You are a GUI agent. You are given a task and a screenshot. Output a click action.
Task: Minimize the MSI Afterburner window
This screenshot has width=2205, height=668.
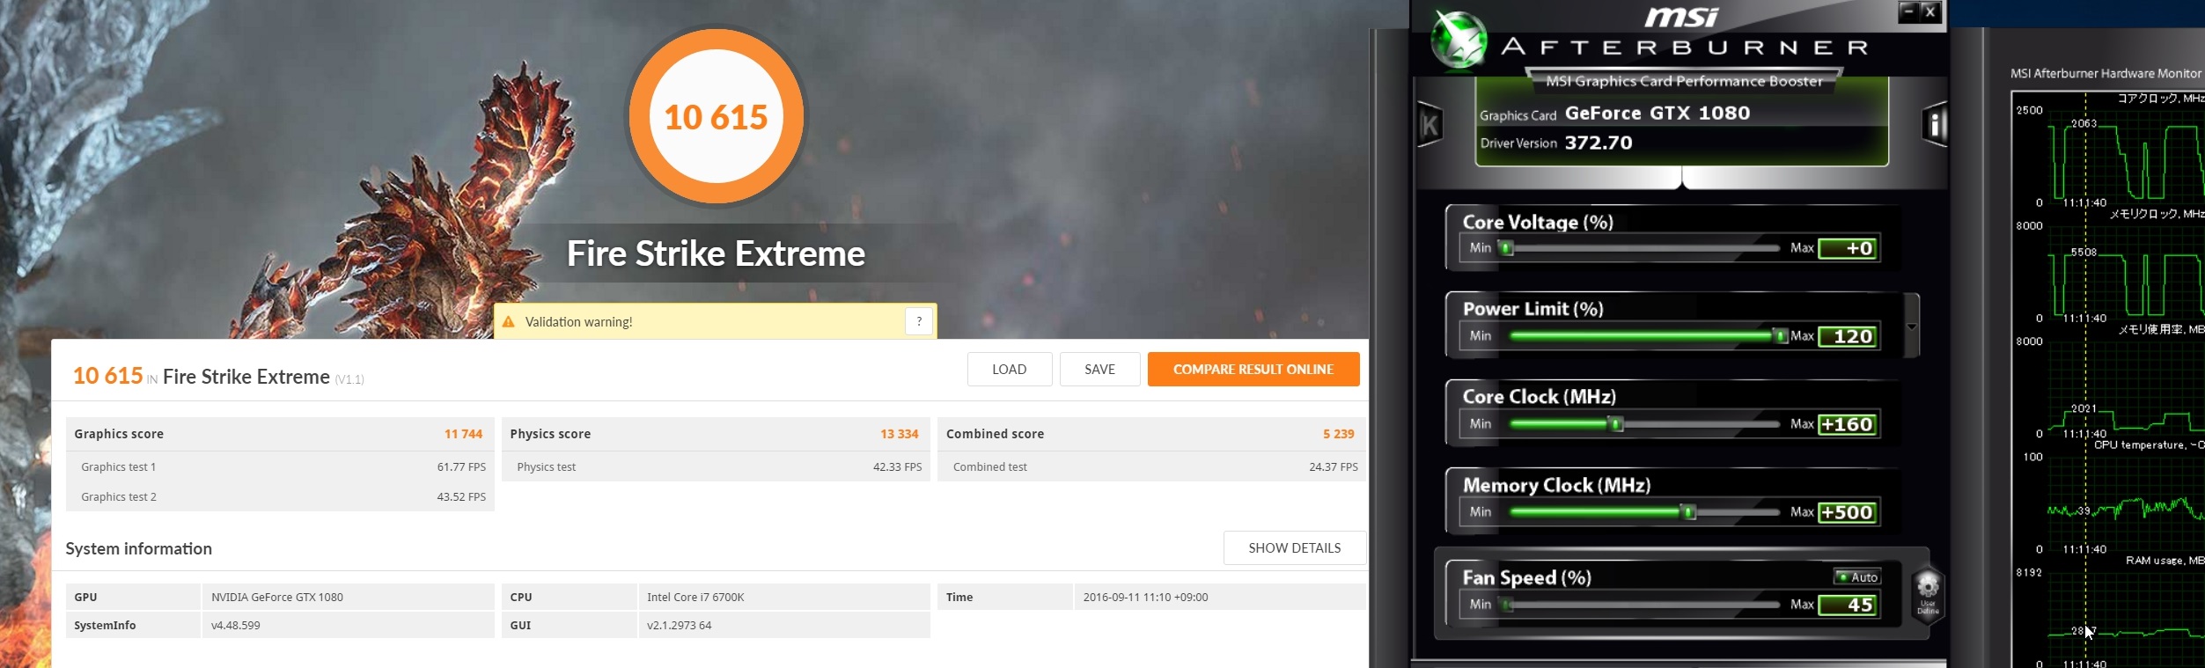click(1908, 11)
